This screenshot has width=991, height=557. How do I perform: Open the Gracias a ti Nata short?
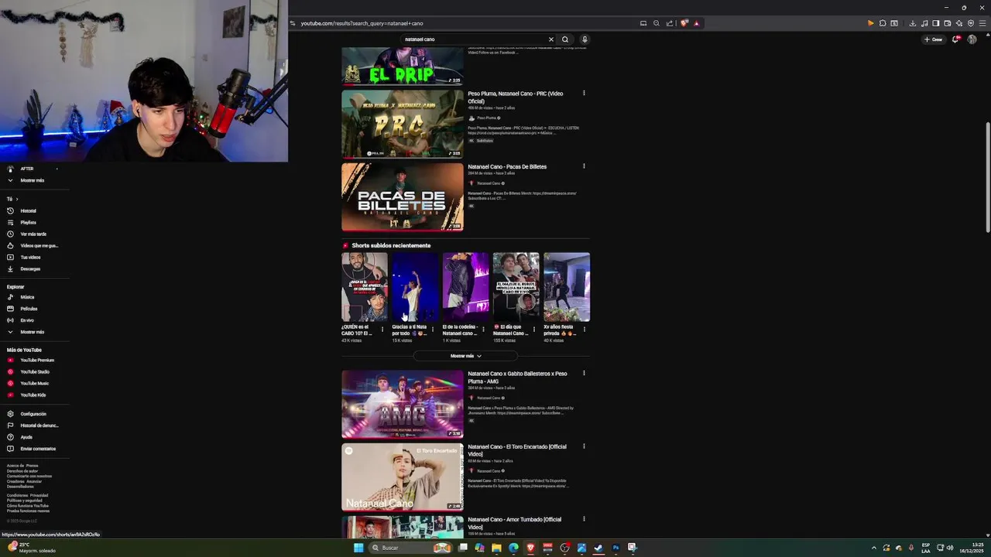(415, 287)
